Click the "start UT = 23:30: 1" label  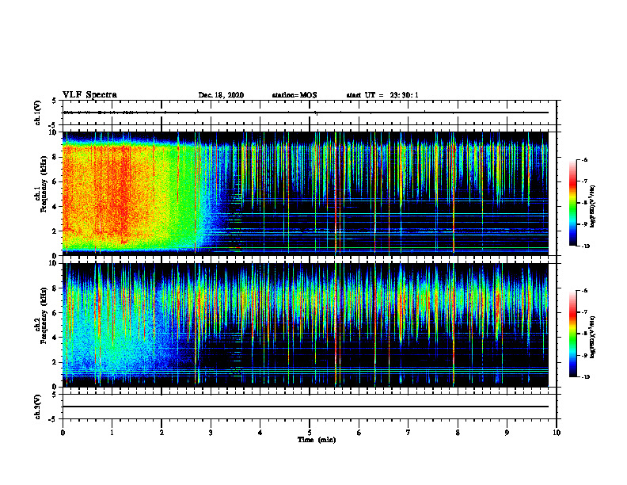click(x=382, y=95)
